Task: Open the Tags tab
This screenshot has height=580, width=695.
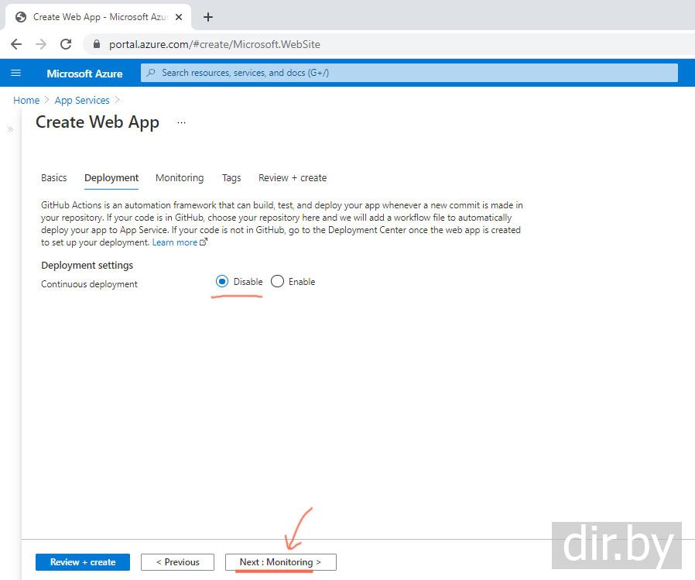Action: (x=231, y=178)
